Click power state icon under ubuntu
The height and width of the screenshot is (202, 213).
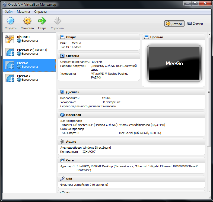(19, 41)
